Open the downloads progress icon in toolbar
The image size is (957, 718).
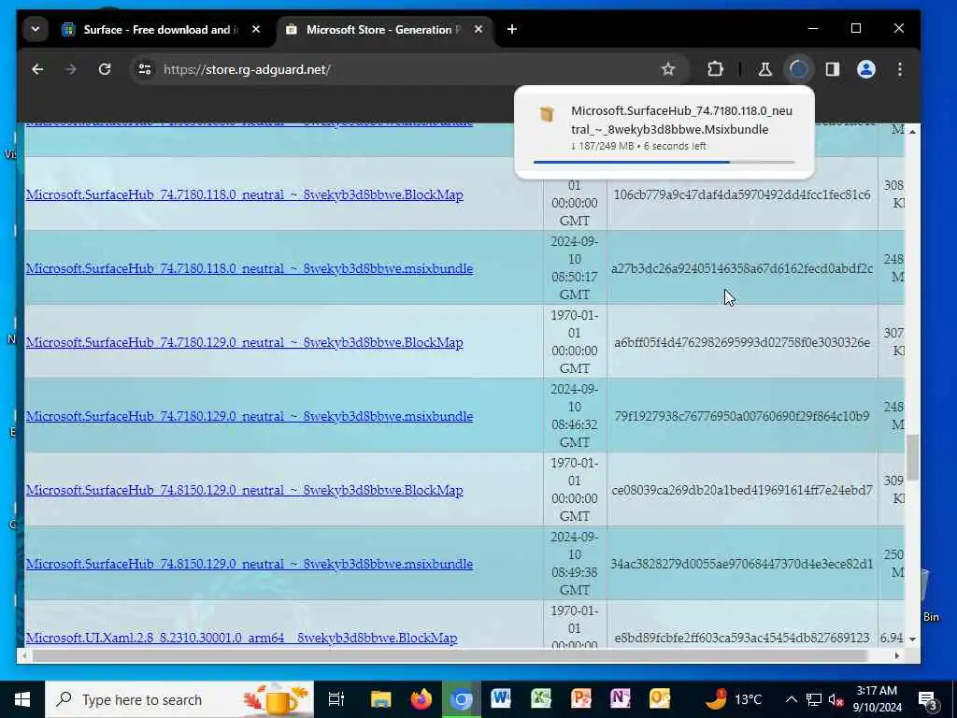[798, 69]
